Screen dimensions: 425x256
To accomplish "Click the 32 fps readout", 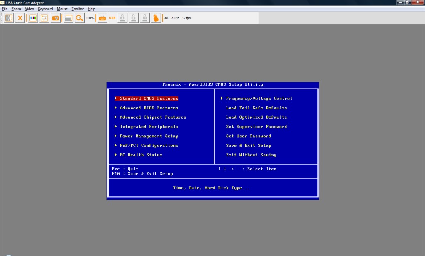I will (x=186, y=18).
